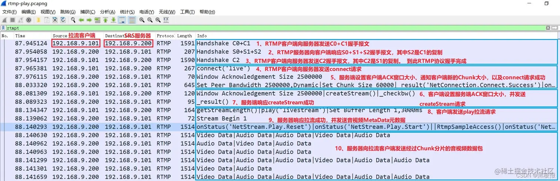The width and height of the screenshot is (560, 181).
Task: Zoom in the packet list text
Action: coord(142,20)
